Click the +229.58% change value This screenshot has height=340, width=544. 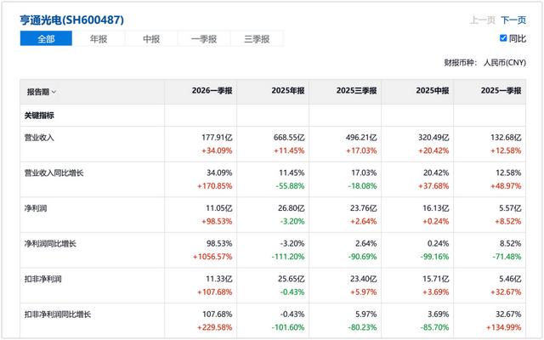click(x=215, y=328)
